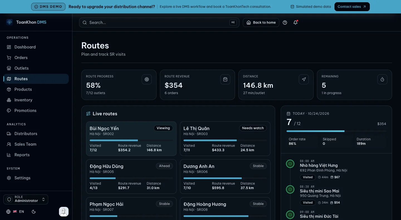Image resolution: width=401 pixels, height=220 pixels.
Task: Change the EN language selector
Action: coord(15,212)
